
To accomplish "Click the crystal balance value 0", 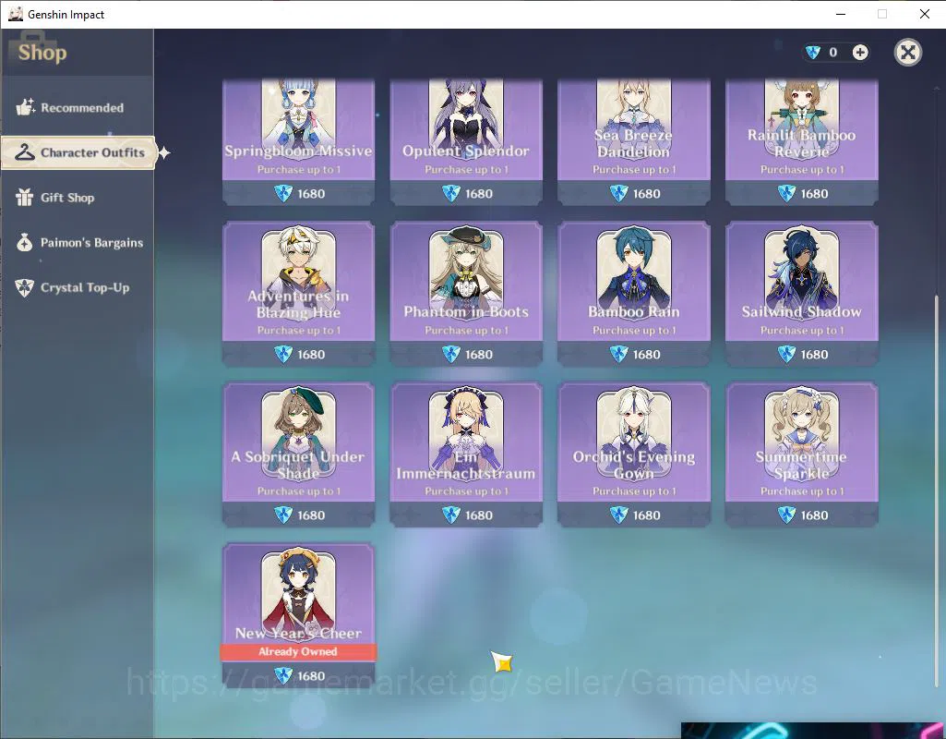I will [x=833, y=53].
